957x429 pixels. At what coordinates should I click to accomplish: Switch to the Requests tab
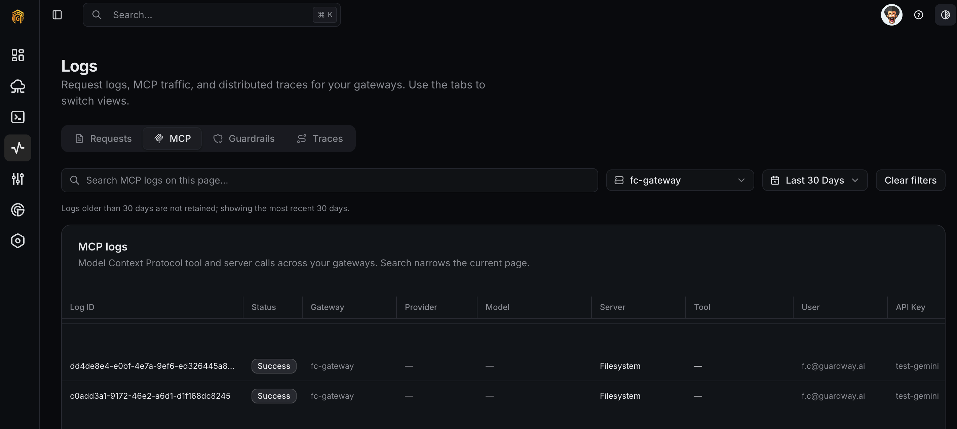(103, 139)
